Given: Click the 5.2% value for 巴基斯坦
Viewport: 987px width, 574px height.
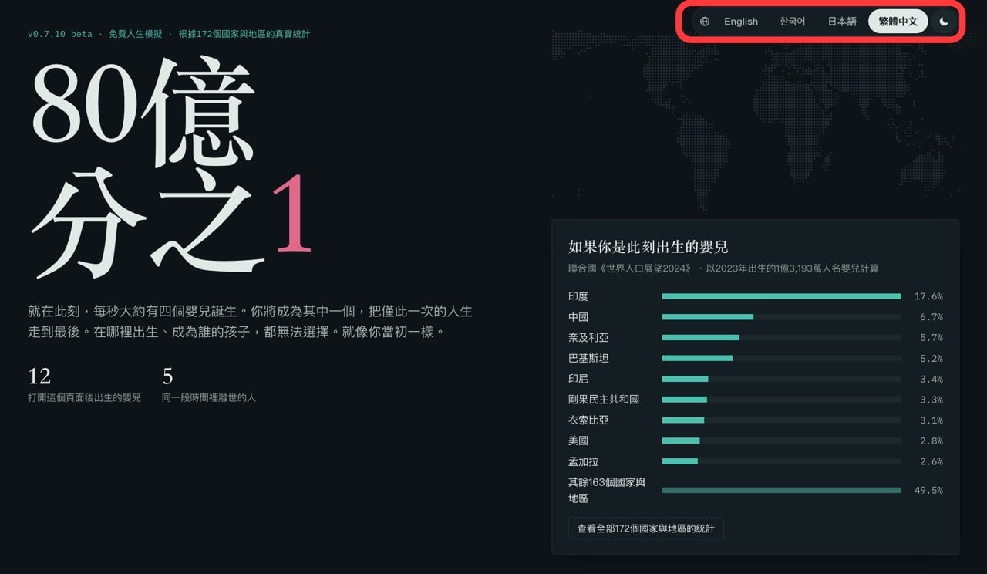Looking at the screenshot, I should click(x=931, y=358).
